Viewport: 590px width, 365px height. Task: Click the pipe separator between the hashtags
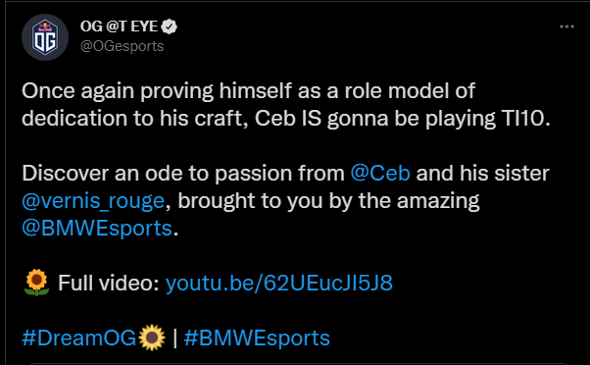click(x=175, y=338)
